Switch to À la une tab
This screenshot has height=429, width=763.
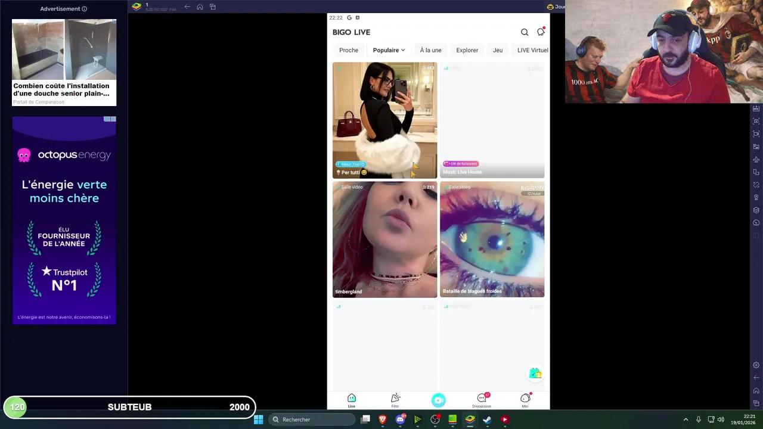[x=430, y=50]
